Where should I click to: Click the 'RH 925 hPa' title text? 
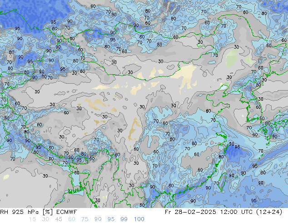click(20, 212)
